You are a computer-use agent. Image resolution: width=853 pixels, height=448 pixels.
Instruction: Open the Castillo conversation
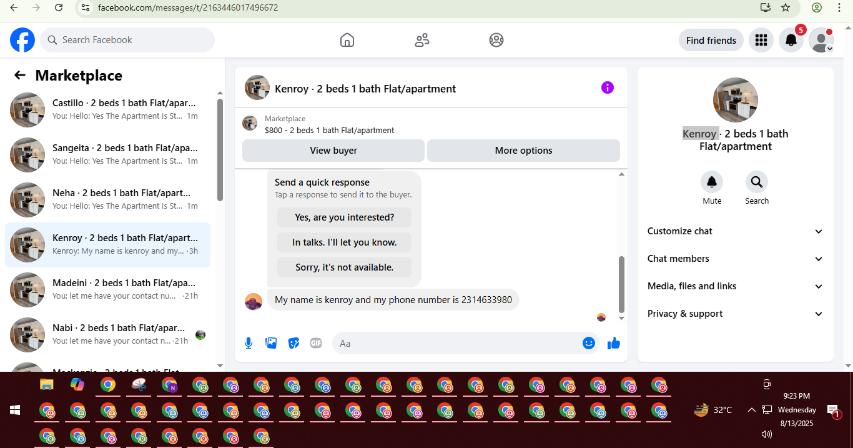pos(107,110)
